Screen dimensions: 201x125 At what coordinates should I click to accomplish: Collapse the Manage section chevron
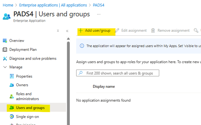click(5, 67)
